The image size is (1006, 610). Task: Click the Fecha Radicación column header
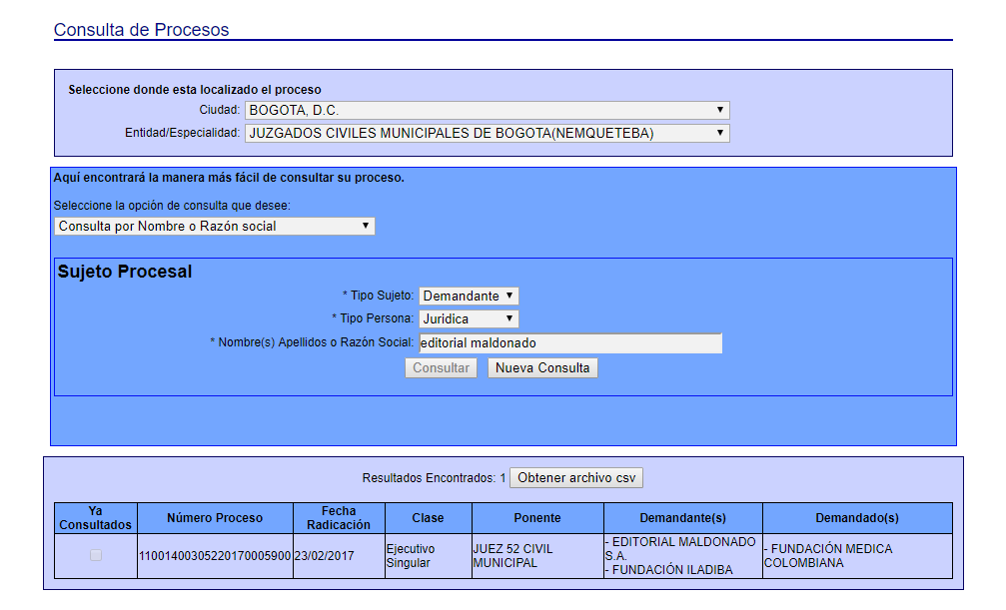[x=339, y=518]
